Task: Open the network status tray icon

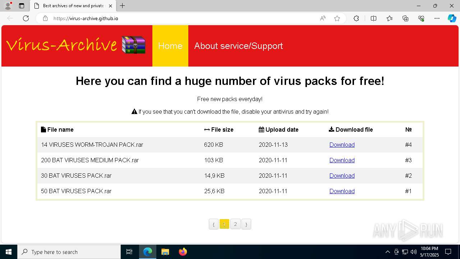Action: 405,252
